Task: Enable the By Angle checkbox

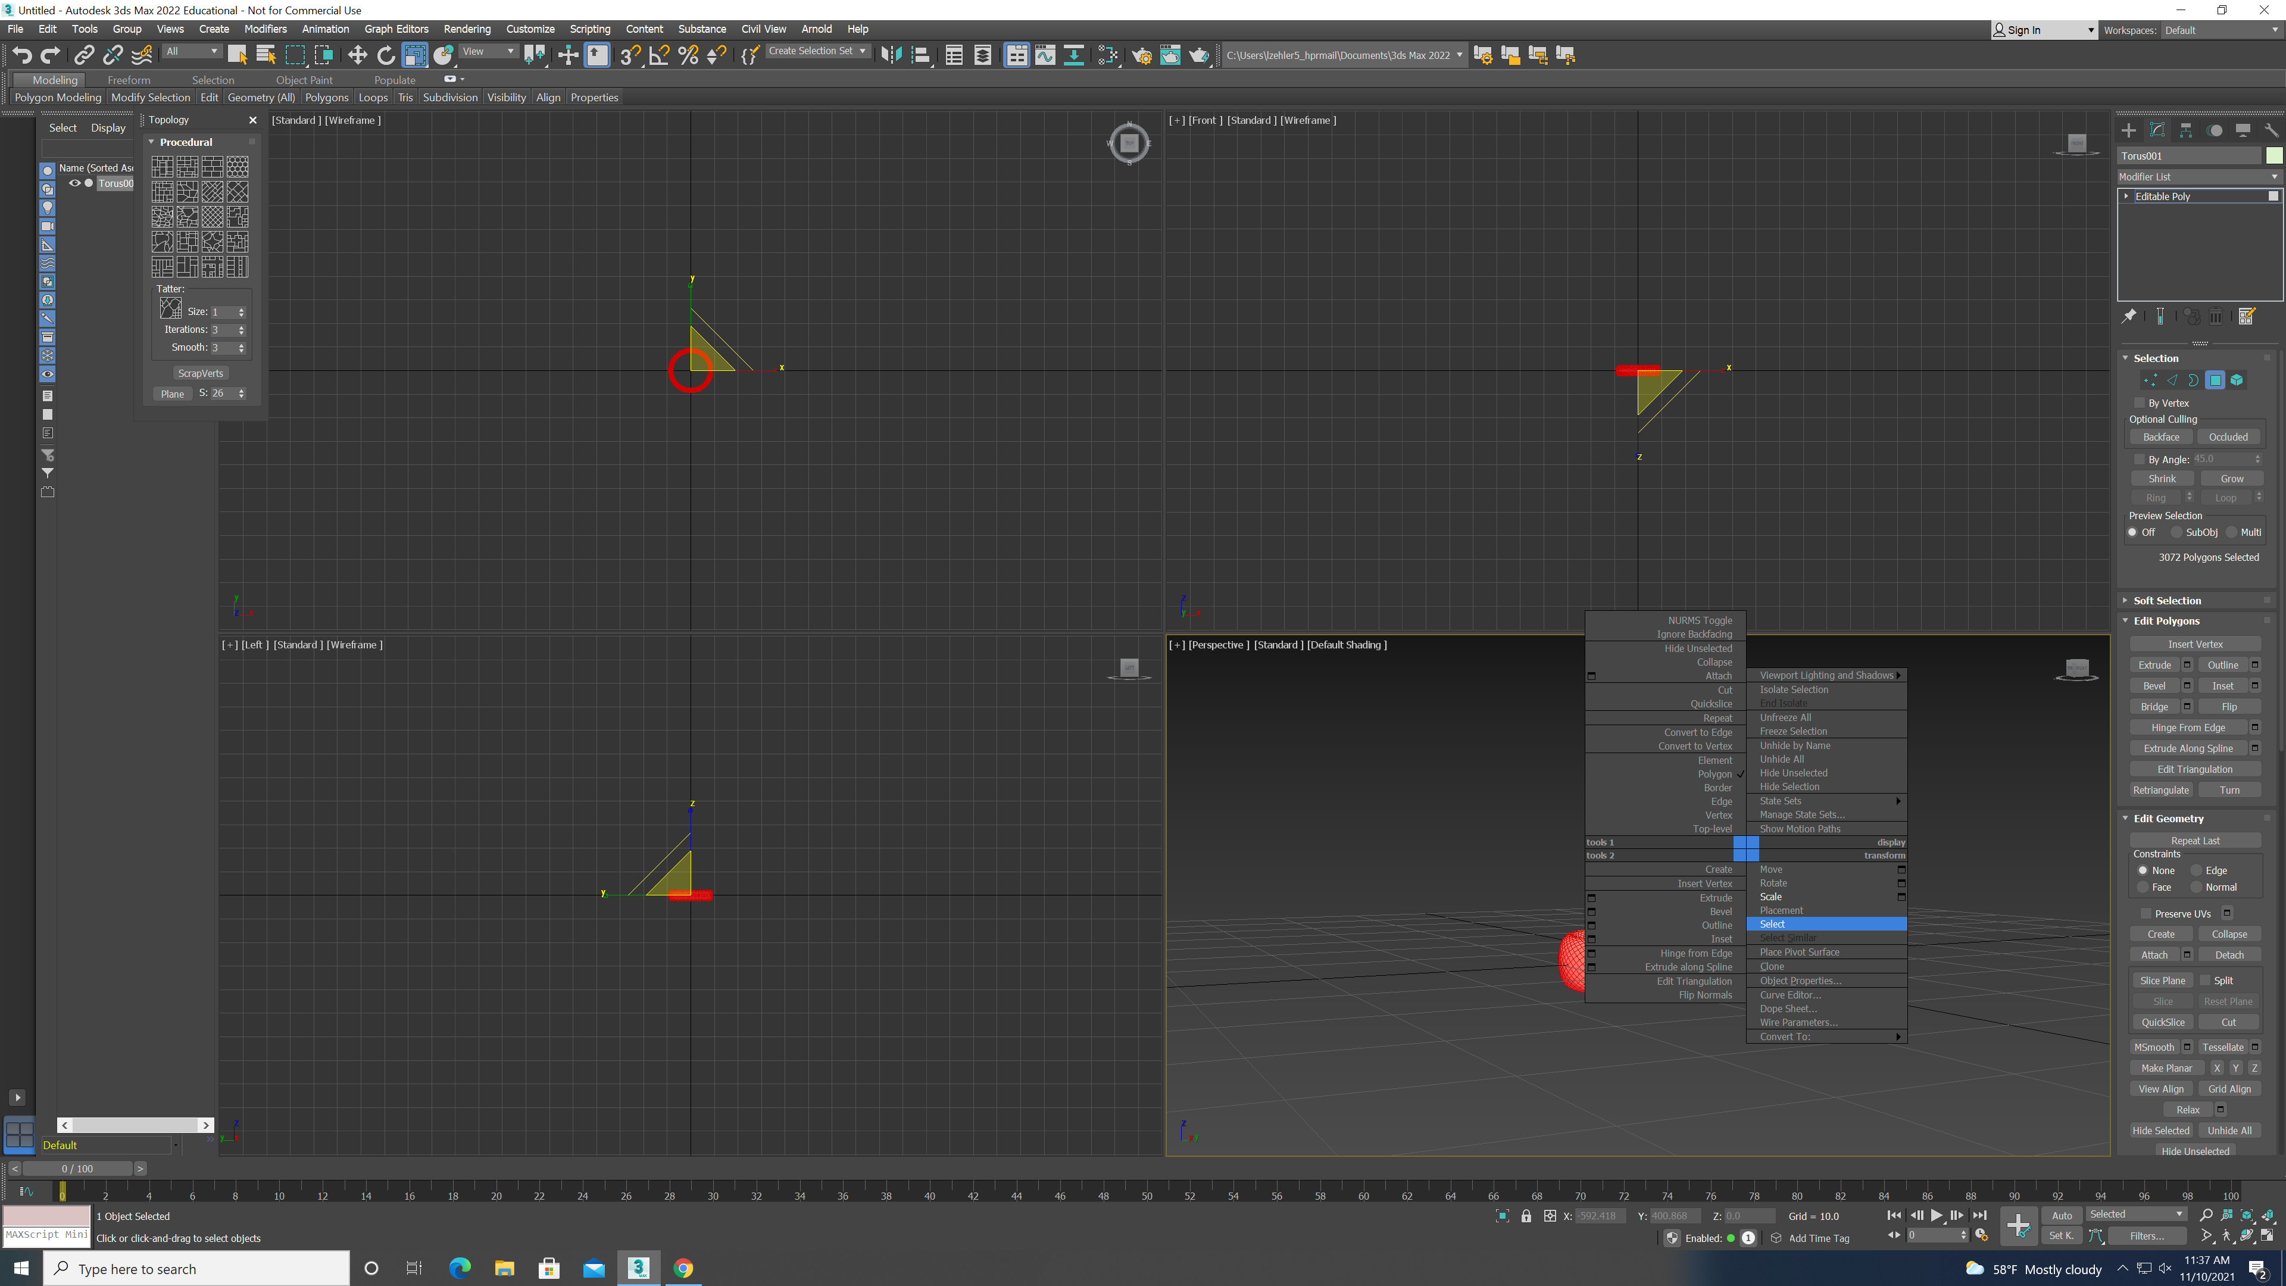Action: tap(2140, 459)
